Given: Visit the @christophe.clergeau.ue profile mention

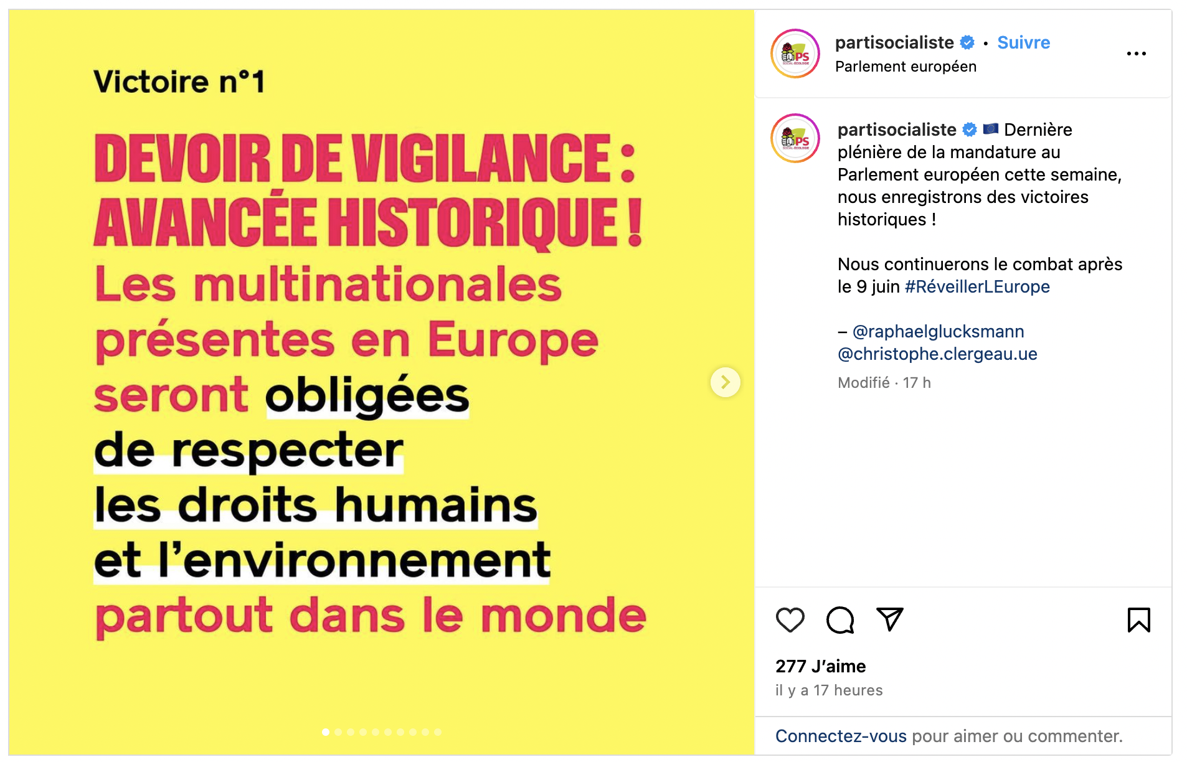Looking at the screenshot, I should click(937, 354).
